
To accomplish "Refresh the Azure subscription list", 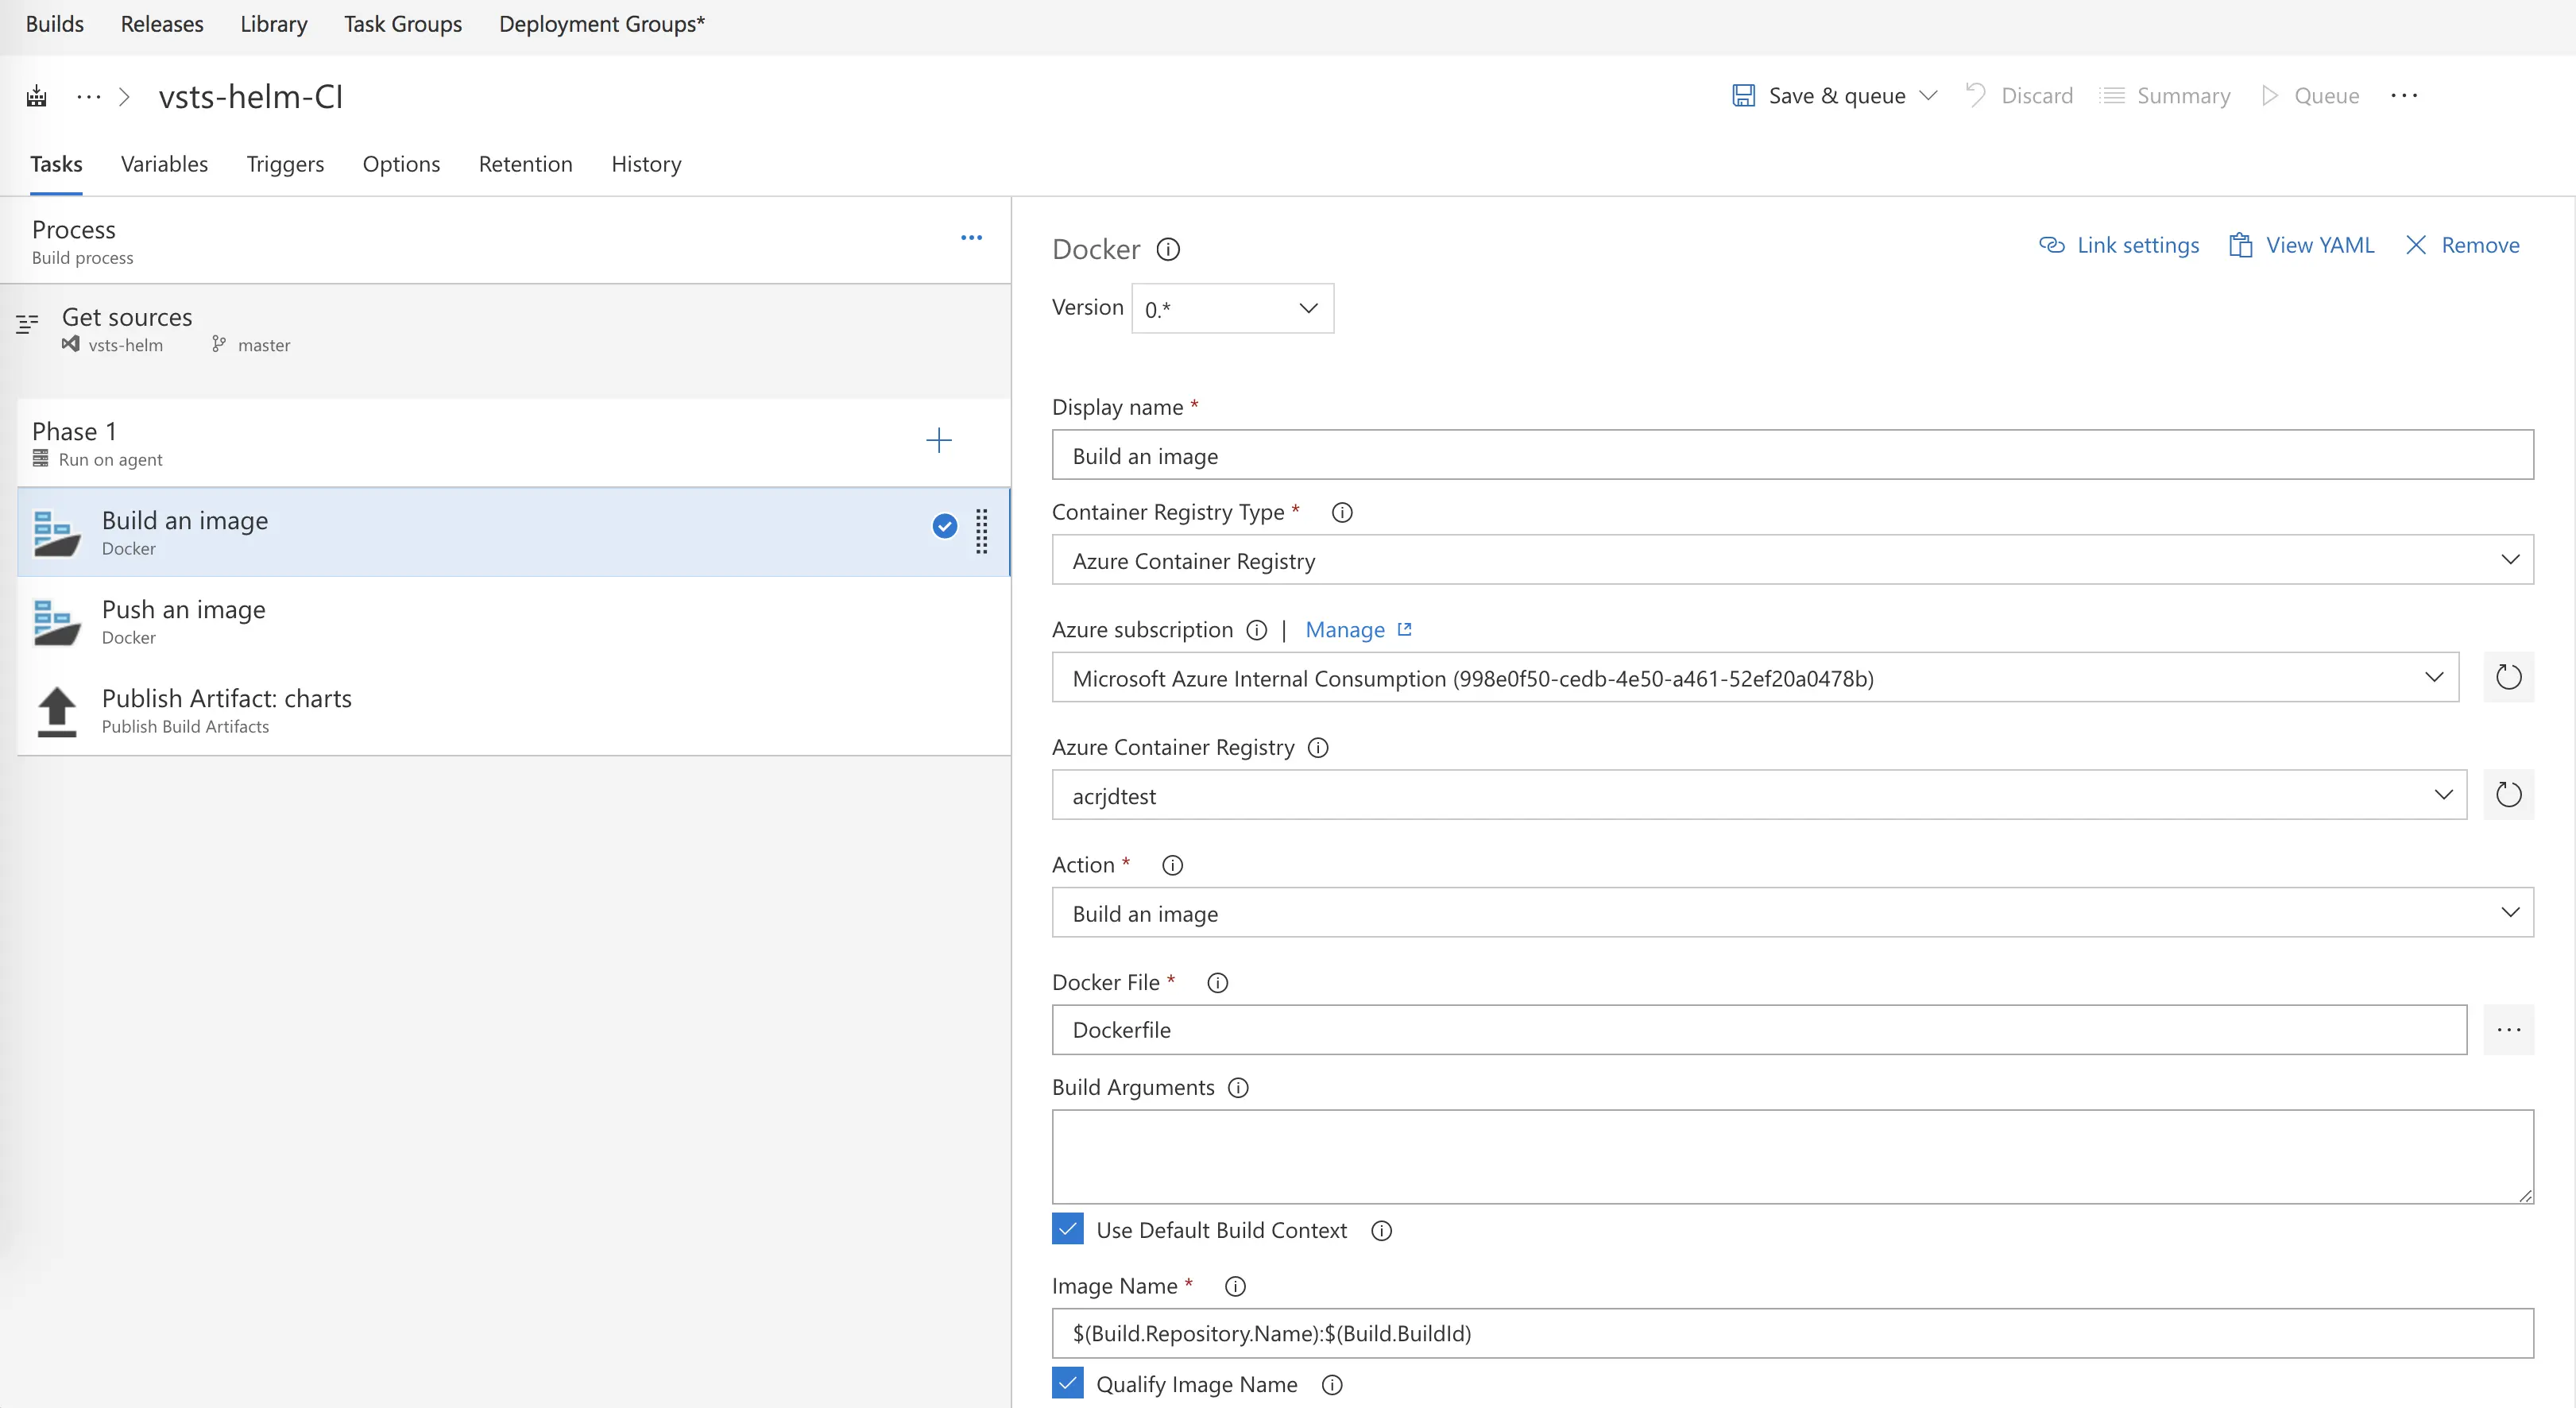I will pos(2508,677).
